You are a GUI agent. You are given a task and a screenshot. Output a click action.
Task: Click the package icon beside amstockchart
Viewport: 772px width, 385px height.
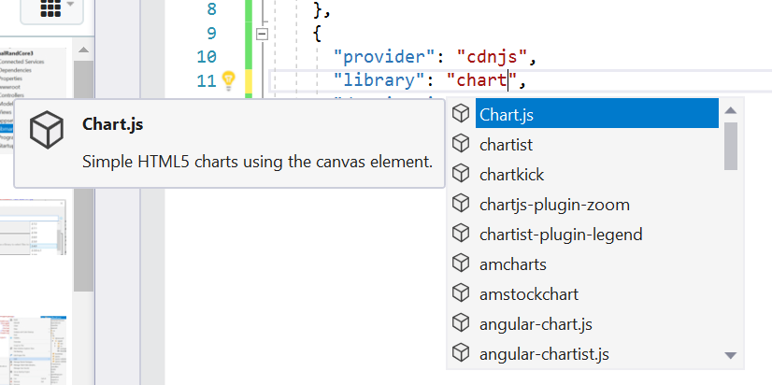(461, 292)
